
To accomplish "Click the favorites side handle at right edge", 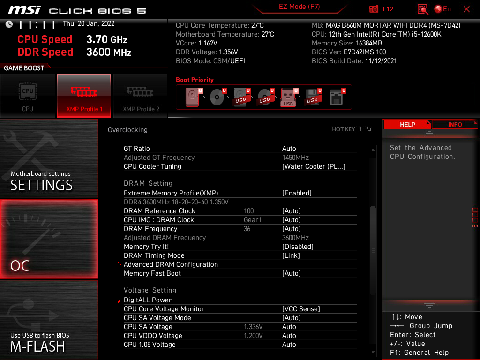I will click(x=475, y=217).
